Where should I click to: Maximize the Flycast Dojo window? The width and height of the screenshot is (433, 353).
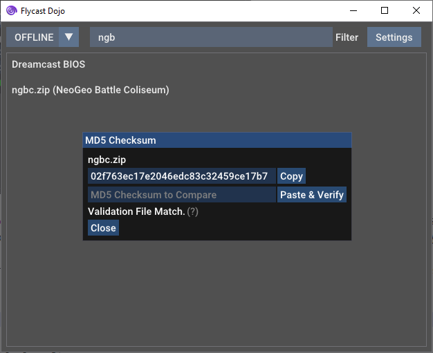(x=385, y=11)
